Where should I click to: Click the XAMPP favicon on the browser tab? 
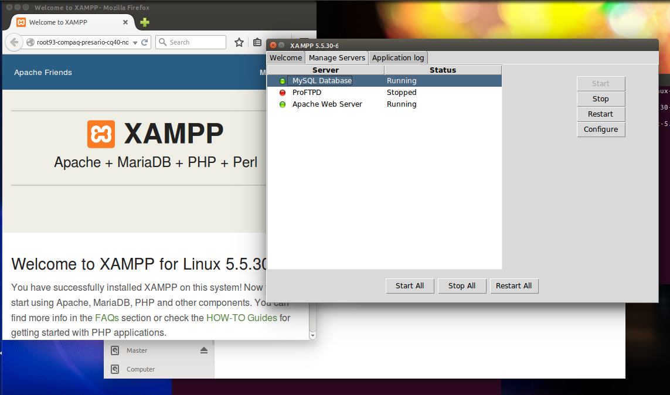(20, 22)
